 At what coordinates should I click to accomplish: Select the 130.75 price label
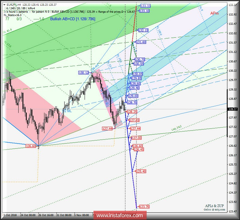[140, 59]
